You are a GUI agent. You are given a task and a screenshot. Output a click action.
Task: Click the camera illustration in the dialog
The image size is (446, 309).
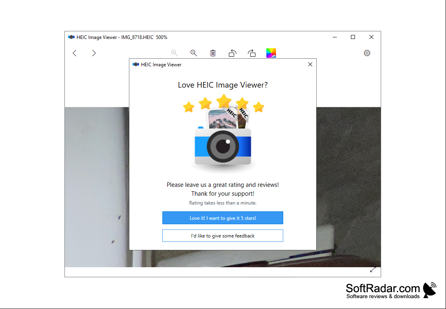pyautogui.click(x=223, y=133)
